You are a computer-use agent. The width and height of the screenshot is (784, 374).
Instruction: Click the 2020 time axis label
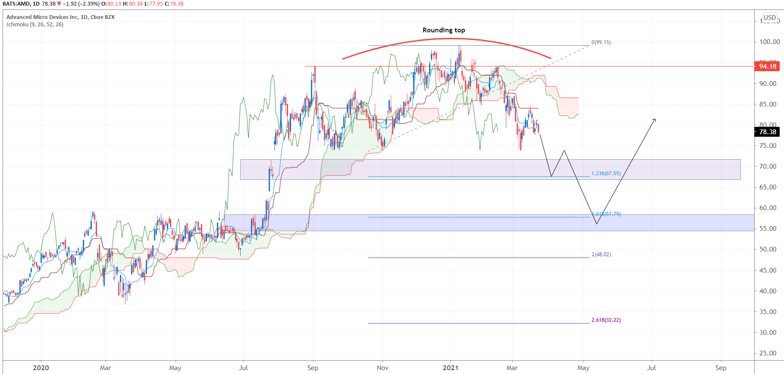pos(41,368)
